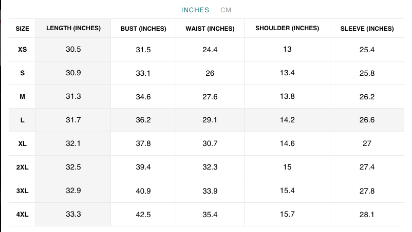Select the 3XL size row label
This screenshot has height=232, width=412.
[23, 191]
